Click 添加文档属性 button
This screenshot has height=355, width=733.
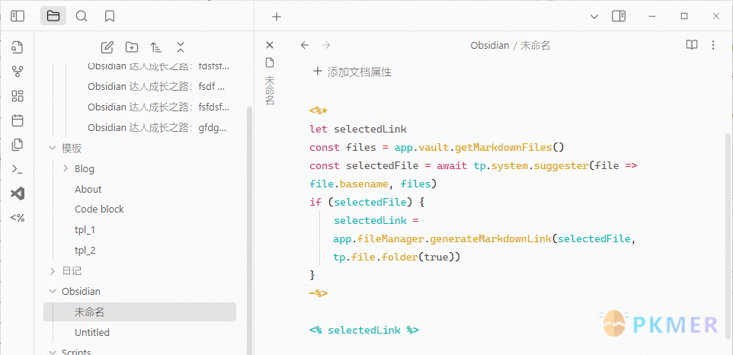[352, 72]
